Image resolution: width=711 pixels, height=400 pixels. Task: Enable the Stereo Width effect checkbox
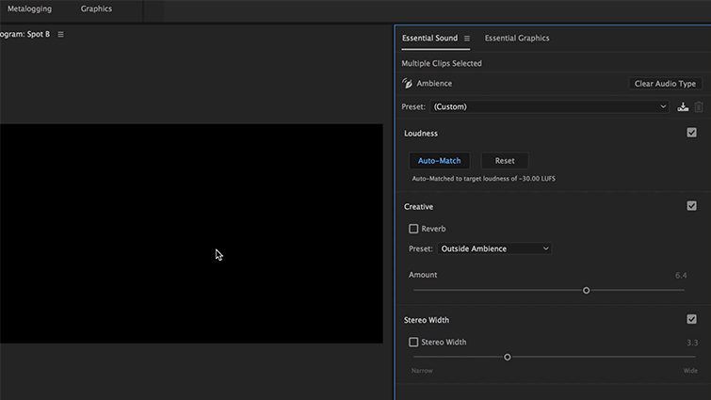pyautogui.click(x=413, y=343)
